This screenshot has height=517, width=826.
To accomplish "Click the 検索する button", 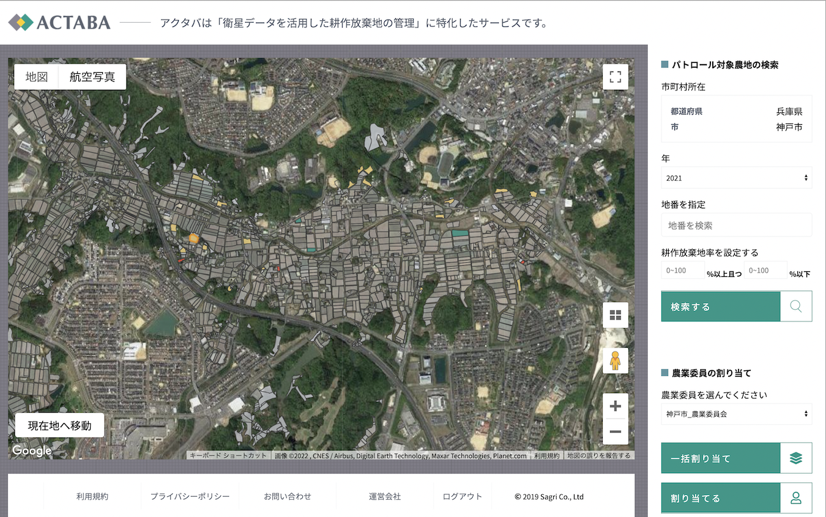I will (x=721, y=306).
